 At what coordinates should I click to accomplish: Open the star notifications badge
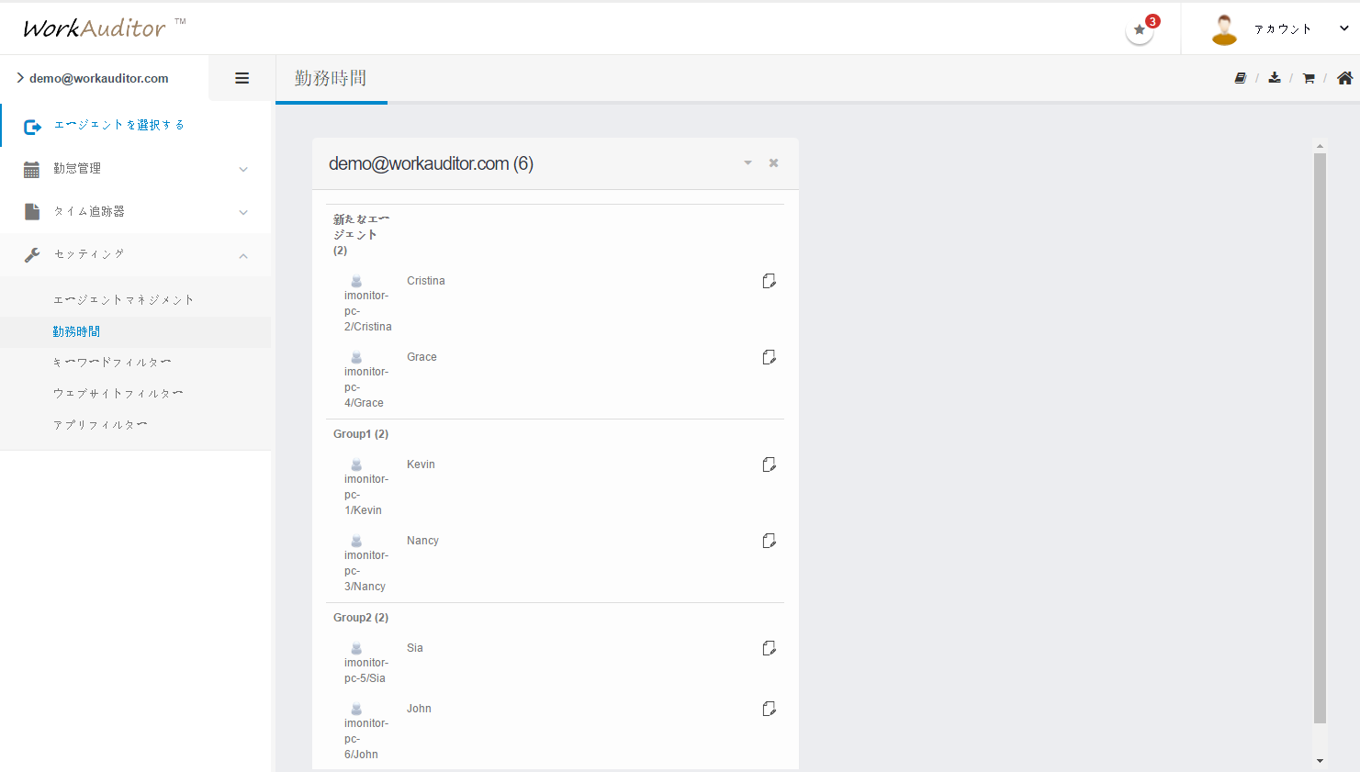pyautogui.click(x=1141, y=29)
